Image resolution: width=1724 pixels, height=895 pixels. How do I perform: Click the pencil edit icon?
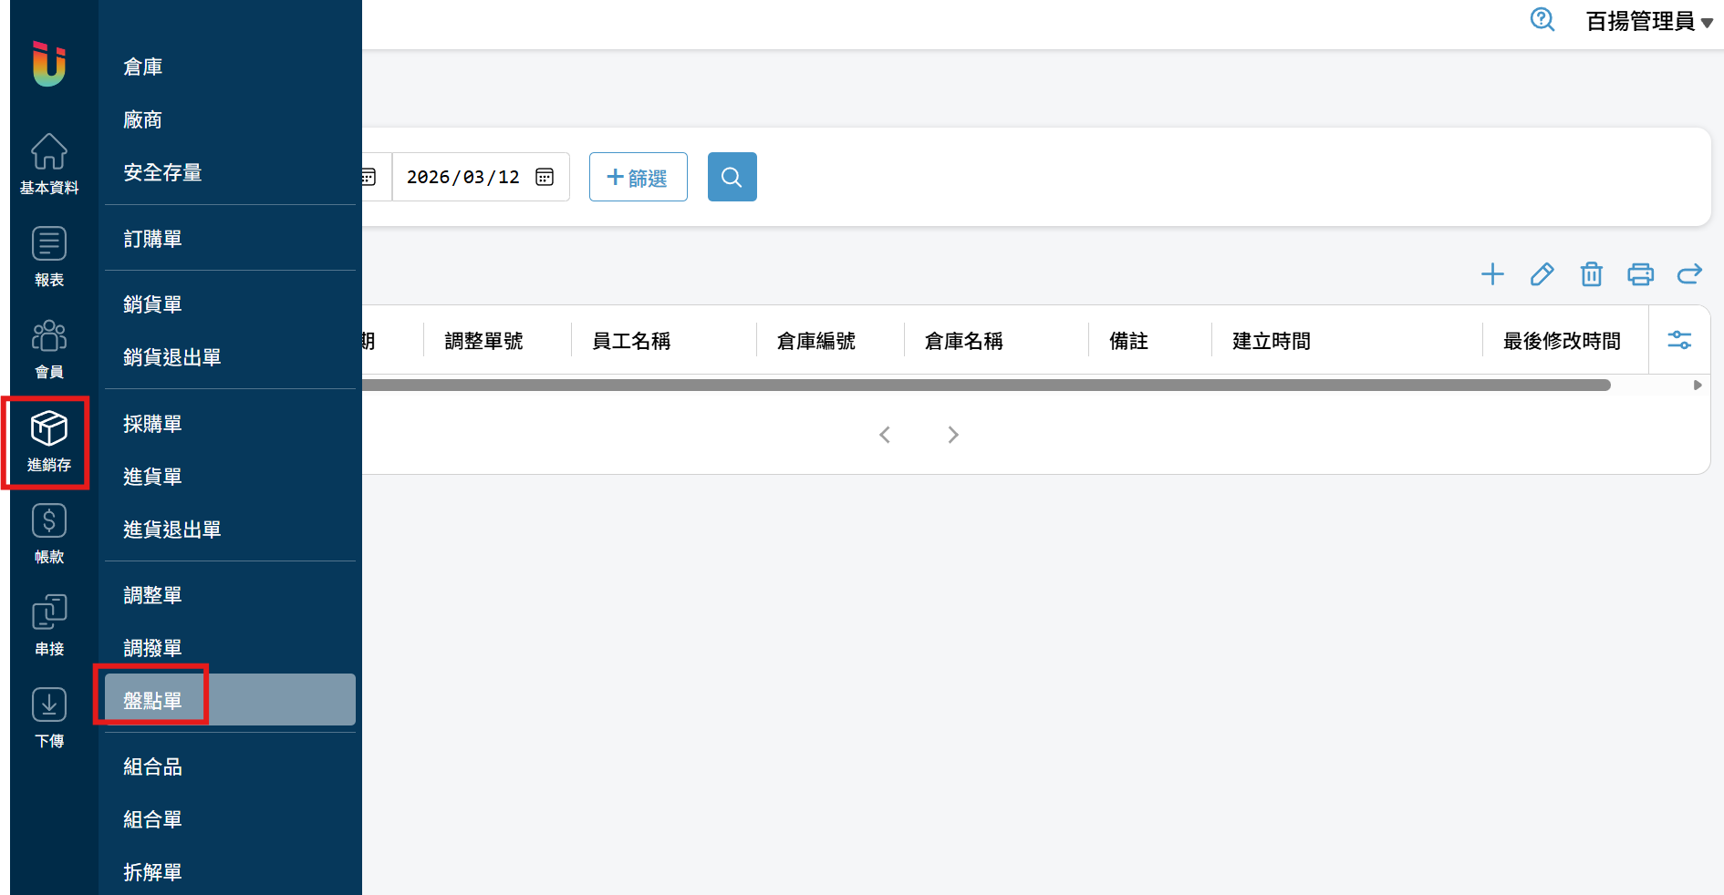[1542, 274]
